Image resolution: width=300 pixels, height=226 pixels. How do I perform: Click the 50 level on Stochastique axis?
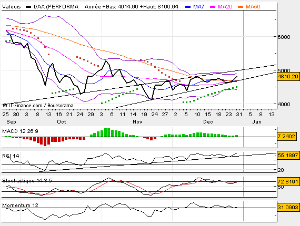coord(281,187)
